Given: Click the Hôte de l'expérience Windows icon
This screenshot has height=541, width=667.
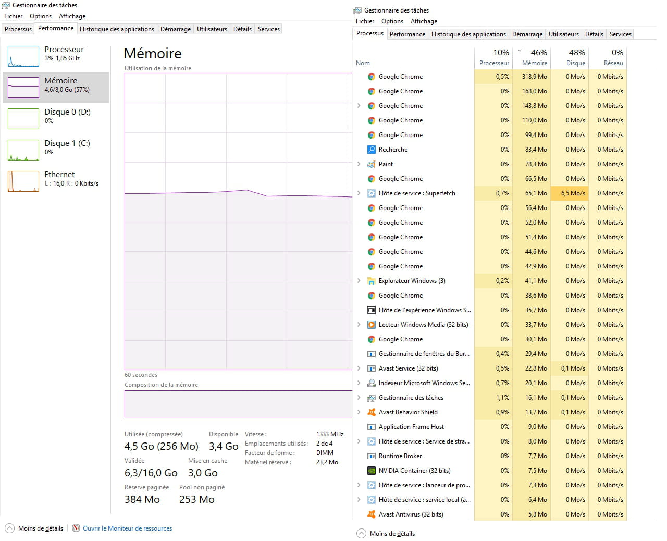Looking at the screenshot, I should 372,310.
